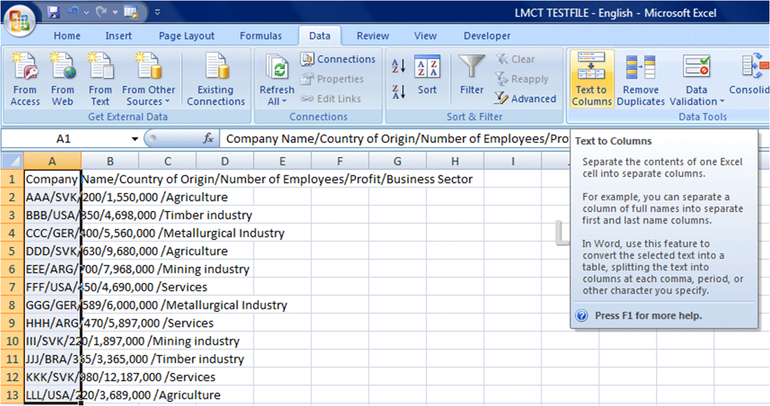Switch to the Home tab
This screenshot has height=406, width=770.
pos(67,36)
